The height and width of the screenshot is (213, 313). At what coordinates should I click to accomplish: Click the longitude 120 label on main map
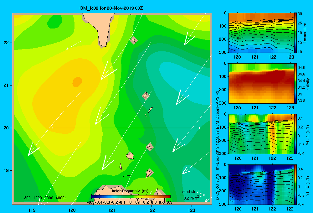click(72, 210)
